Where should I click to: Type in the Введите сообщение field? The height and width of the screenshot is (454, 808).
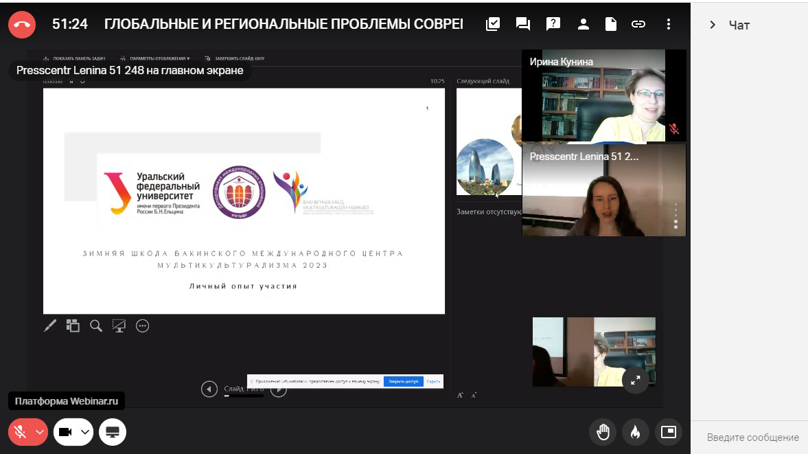click(752, 438)
